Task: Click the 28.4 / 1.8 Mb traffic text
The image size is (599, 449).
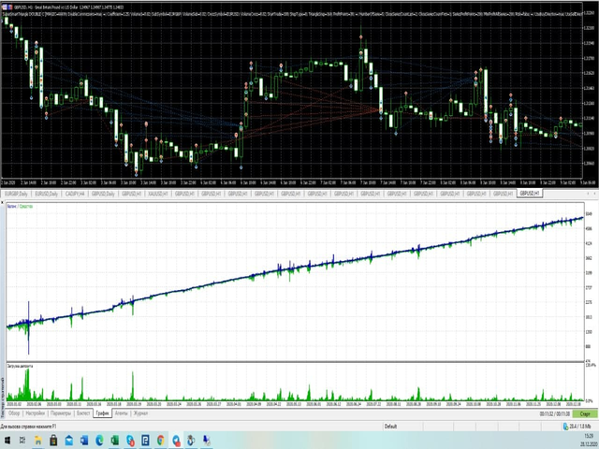Action: (x=580, y=427)
